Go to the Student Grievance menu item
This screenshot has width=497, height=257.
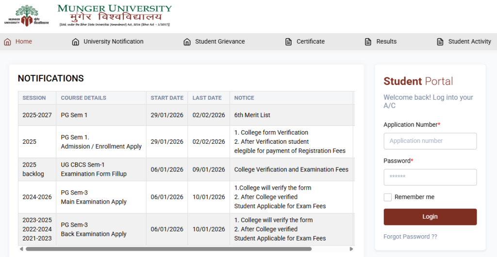(x=220, y=42)
